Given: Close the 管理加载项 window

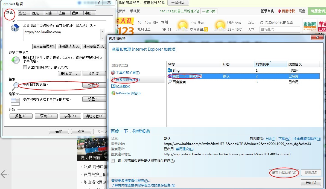Looking at the screenshot, I should tap(317, 37).
